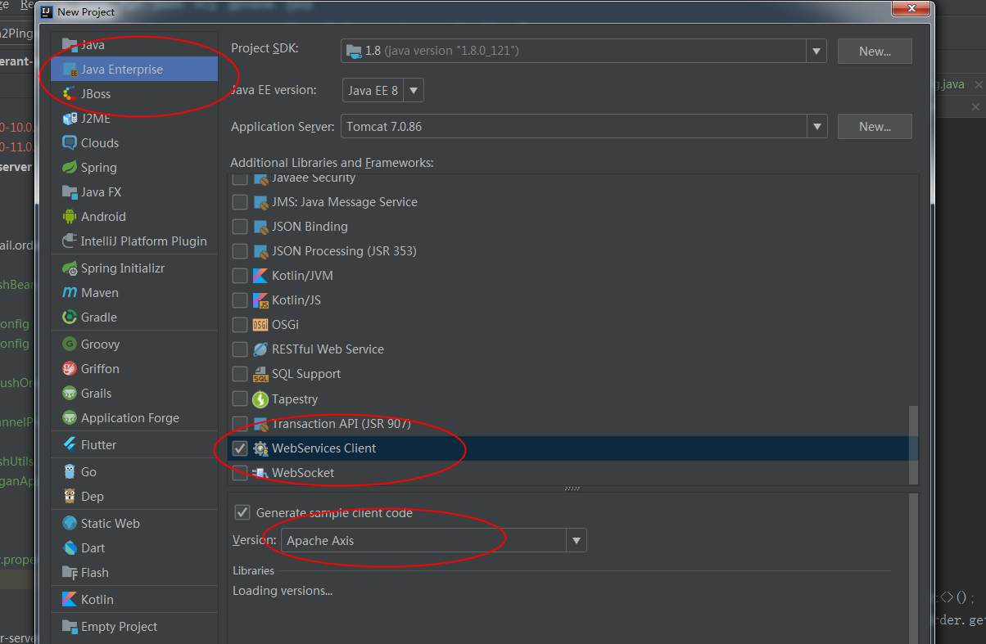Screen dimensions: 986x644
Task: Click New button beside Project SDK
Action: pos(875,51)
